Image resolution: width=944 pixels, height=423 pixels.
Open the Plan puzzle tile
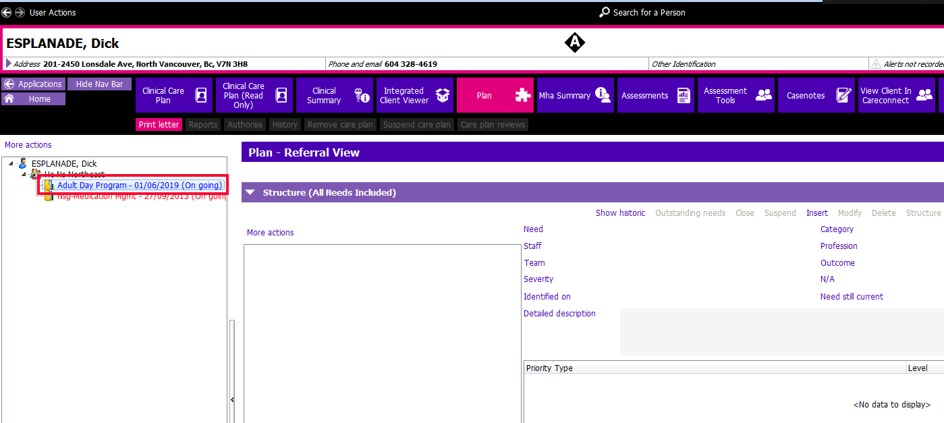click(x=496, y=95)
